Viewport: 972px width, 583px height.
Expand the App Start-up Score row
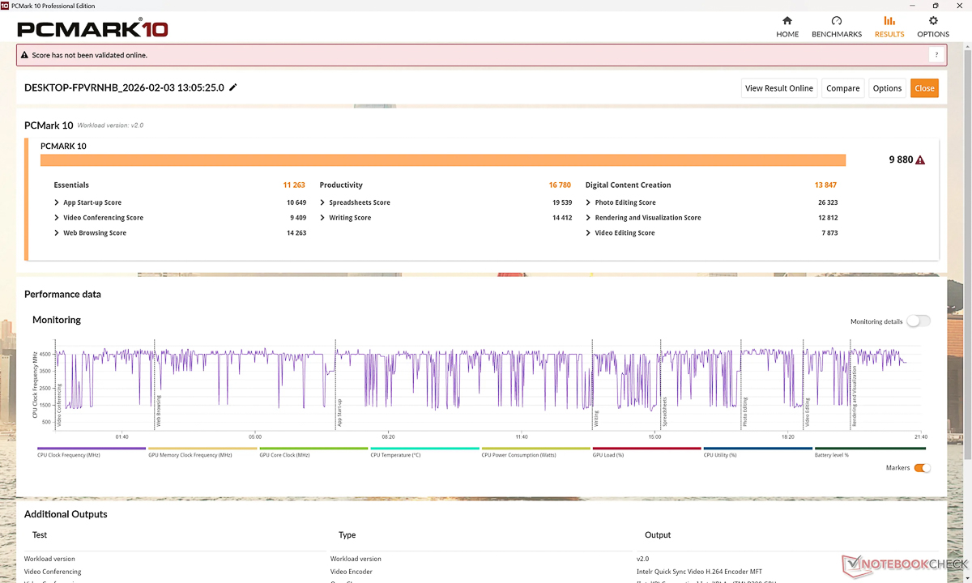click(x=56, y=202)
